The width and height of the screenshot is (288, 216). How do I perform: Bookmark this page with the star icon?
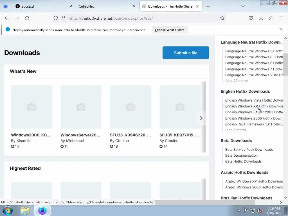click(x=222, y=18)
